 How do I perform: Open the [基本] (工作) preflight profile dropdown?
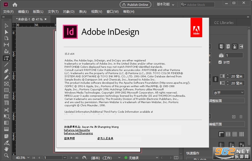tap(119, 158)
